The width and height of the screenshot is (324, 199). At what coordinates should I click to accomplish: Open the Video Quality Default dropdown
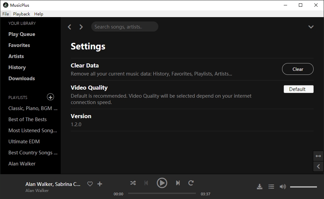pyautogui.click(x=299, y=89)
